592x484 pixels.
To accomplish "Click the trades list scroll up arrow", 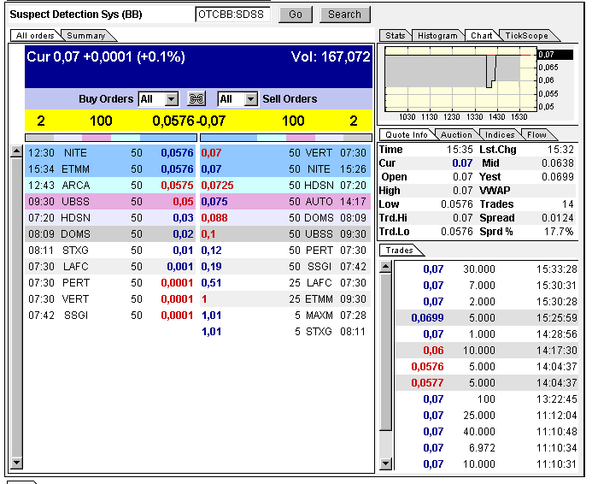I will pos(385,266).
